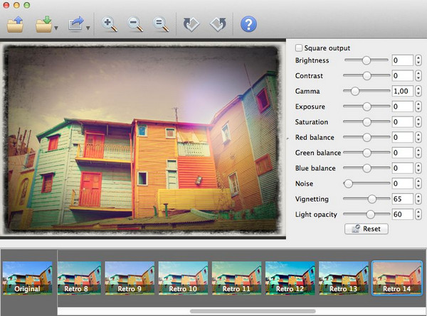Open the blue help icon
Viewport: 427px width, 316px height.
tap(248, 25)
